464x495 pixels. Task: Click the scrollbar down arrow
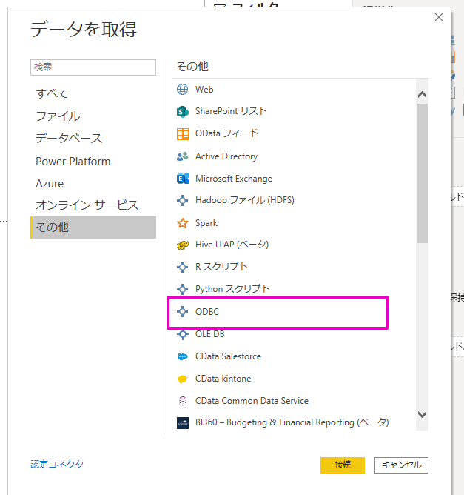[x=422, y=414]
